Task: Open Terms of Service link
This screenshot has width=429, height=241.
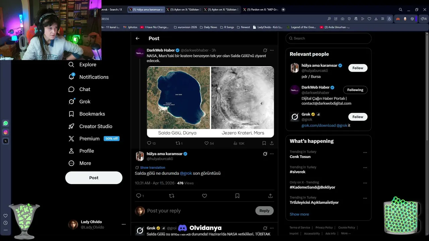Action: coord(300,228)
